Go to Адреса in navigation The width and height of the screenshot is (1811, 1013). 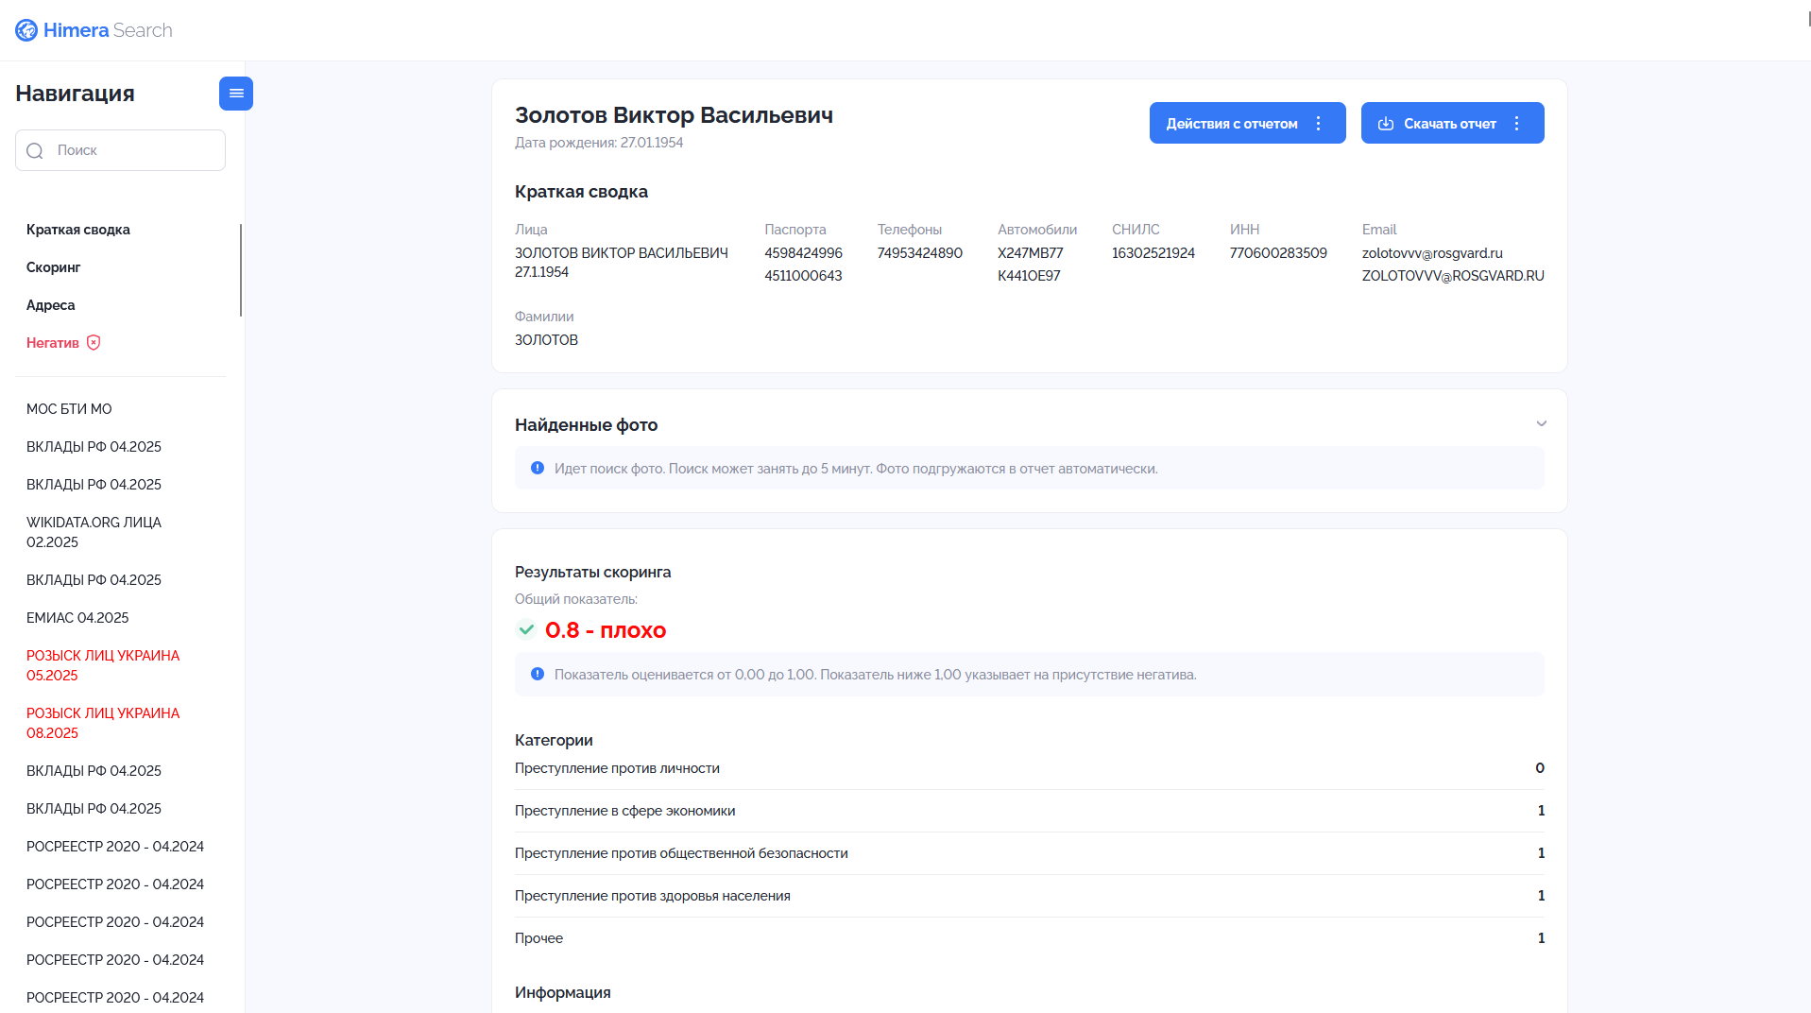pyautogui.click(x=51, y=305)
